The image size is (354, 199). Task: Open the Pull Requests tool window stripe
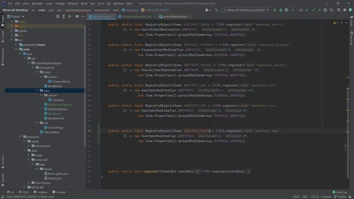coord(2,57)
